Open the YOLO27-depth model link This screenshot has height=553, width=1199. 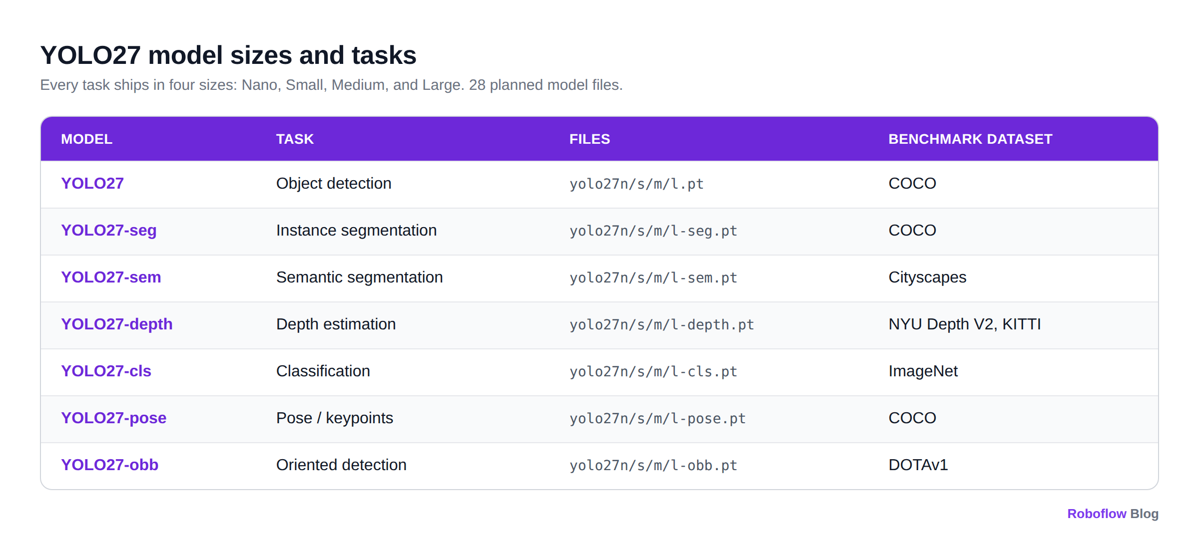tap(117, 324)
